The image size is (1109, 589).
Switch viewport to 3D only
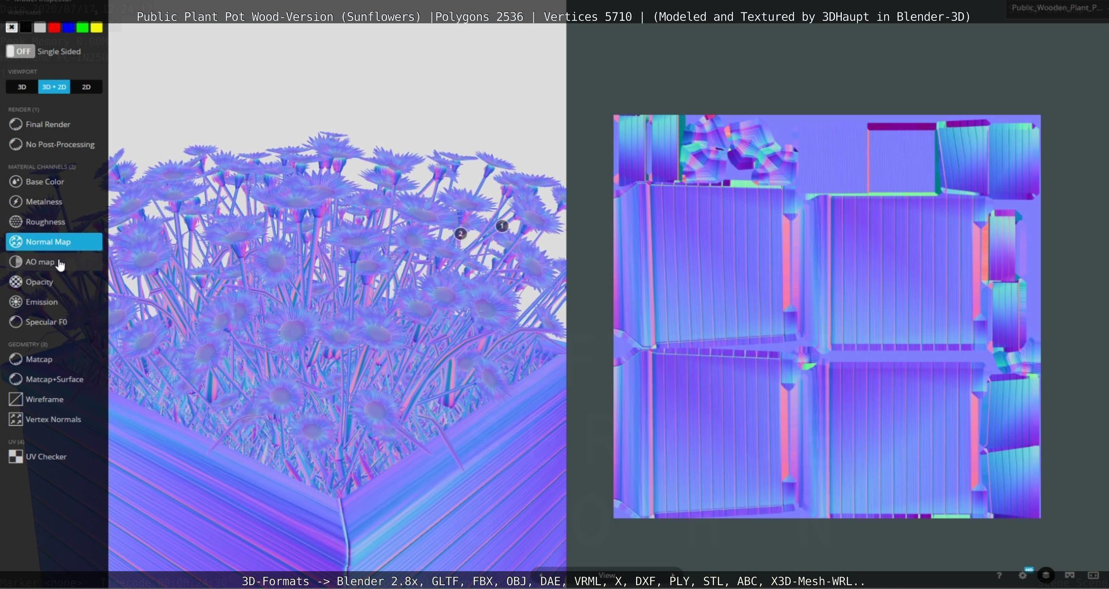click(x=22, y=87)
